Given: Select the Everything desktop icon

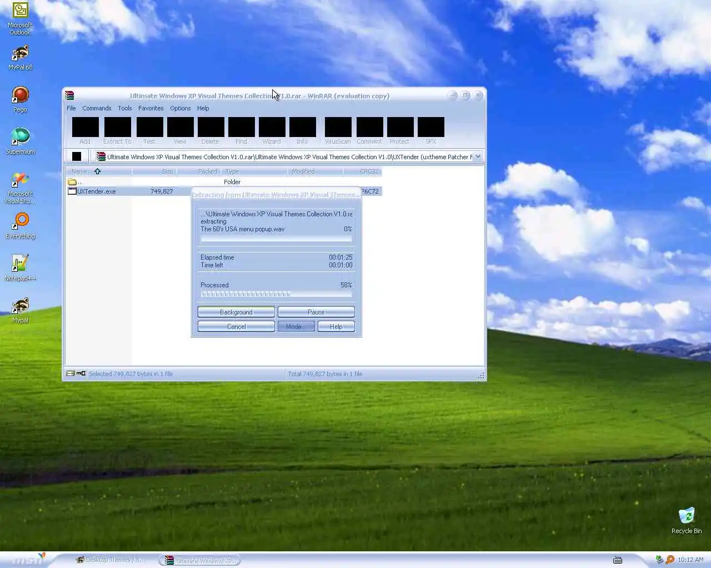Looking at the screenshot, I should coord(20,226).
